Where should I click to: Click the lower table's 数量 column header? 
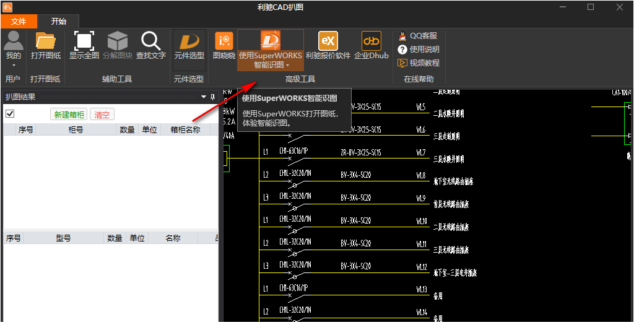pos(115,238)
